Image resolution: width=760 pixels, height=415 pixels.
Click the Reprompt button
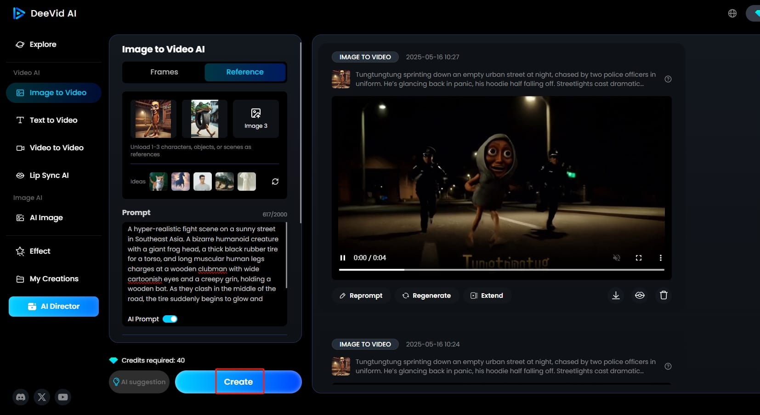coord(361,296)
